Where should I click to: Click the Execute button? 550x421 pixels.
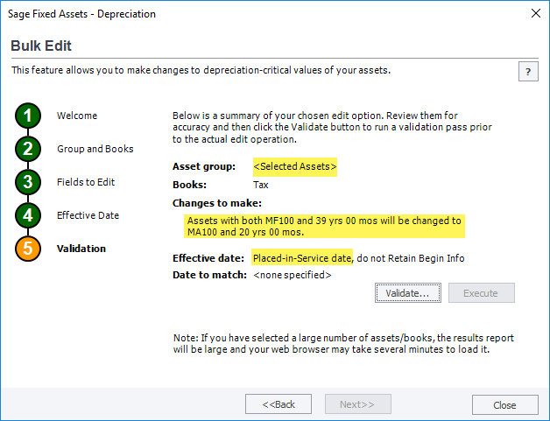click(482, 292)
